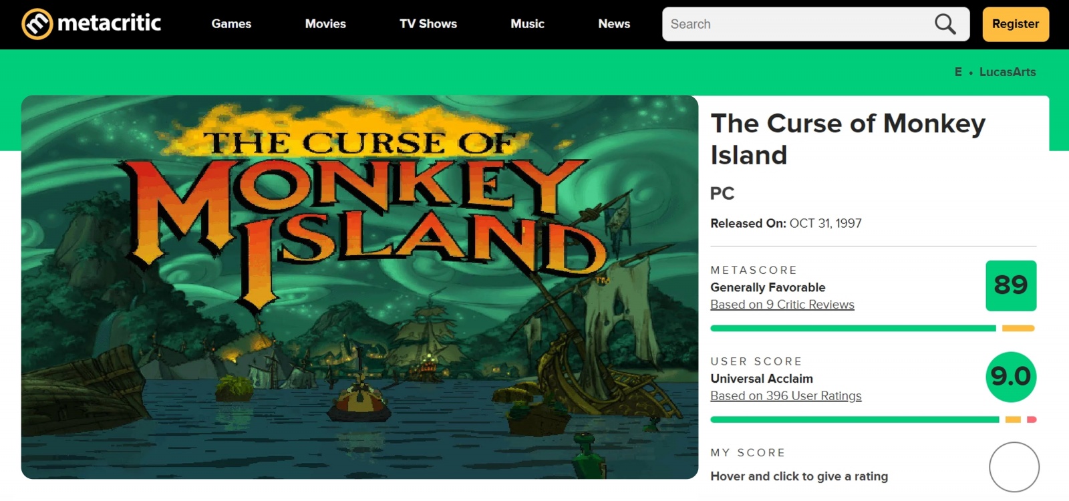Click the red segment of user score bar
The width and height of the screenshot is (1069, 501).
[1031, 420]
